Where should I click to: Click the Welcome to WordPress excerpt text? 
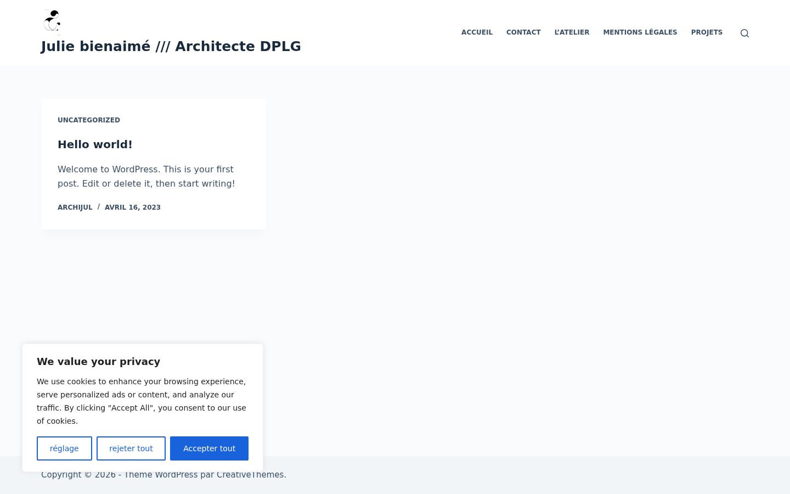click(x=146, y=176)
